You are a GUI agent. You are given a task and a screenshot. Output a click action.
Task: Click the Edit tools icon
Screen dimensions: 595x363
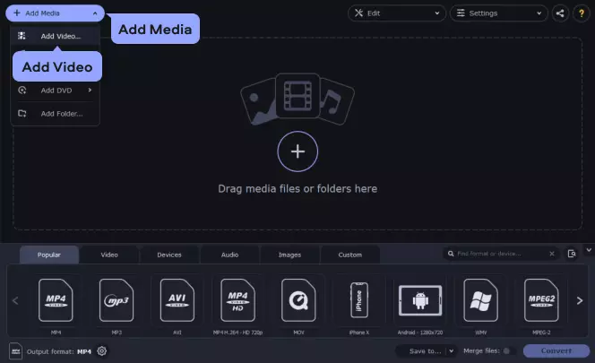click(358, 13)
